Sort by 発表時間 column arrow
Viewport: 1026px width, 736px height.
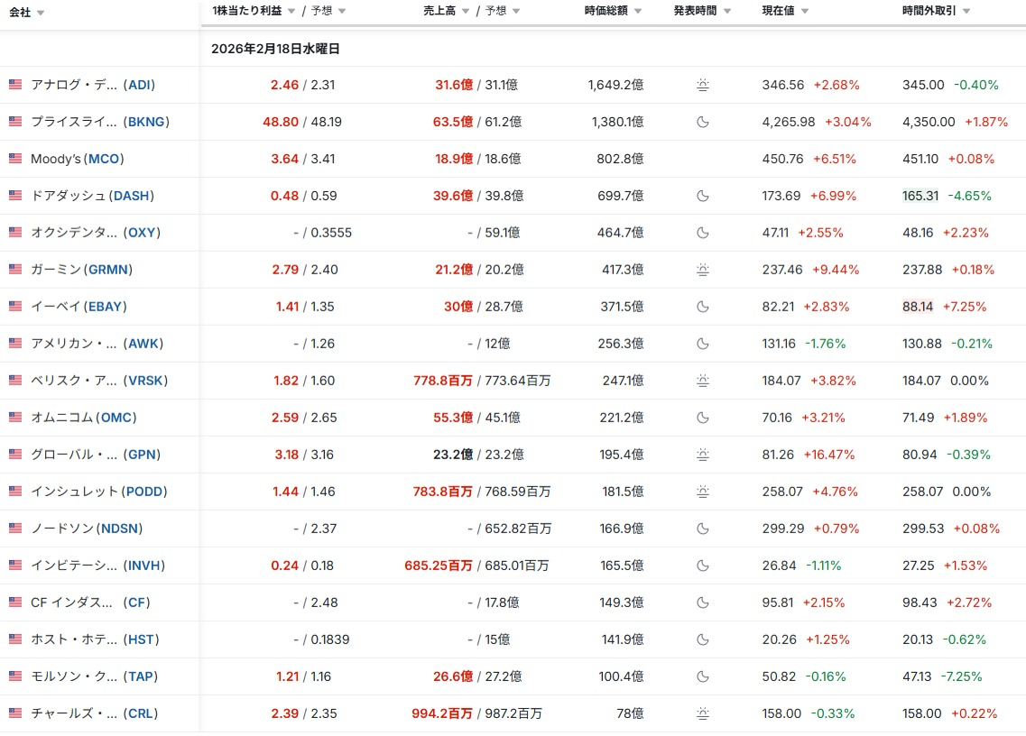tap(726, 12)
